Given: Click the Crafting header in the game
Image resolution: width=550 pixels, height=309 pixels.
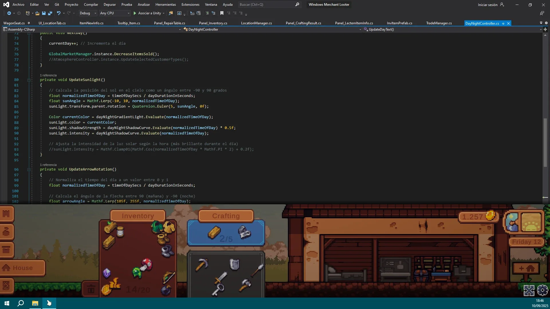Looking at the screenshot, I should [226, 216].
